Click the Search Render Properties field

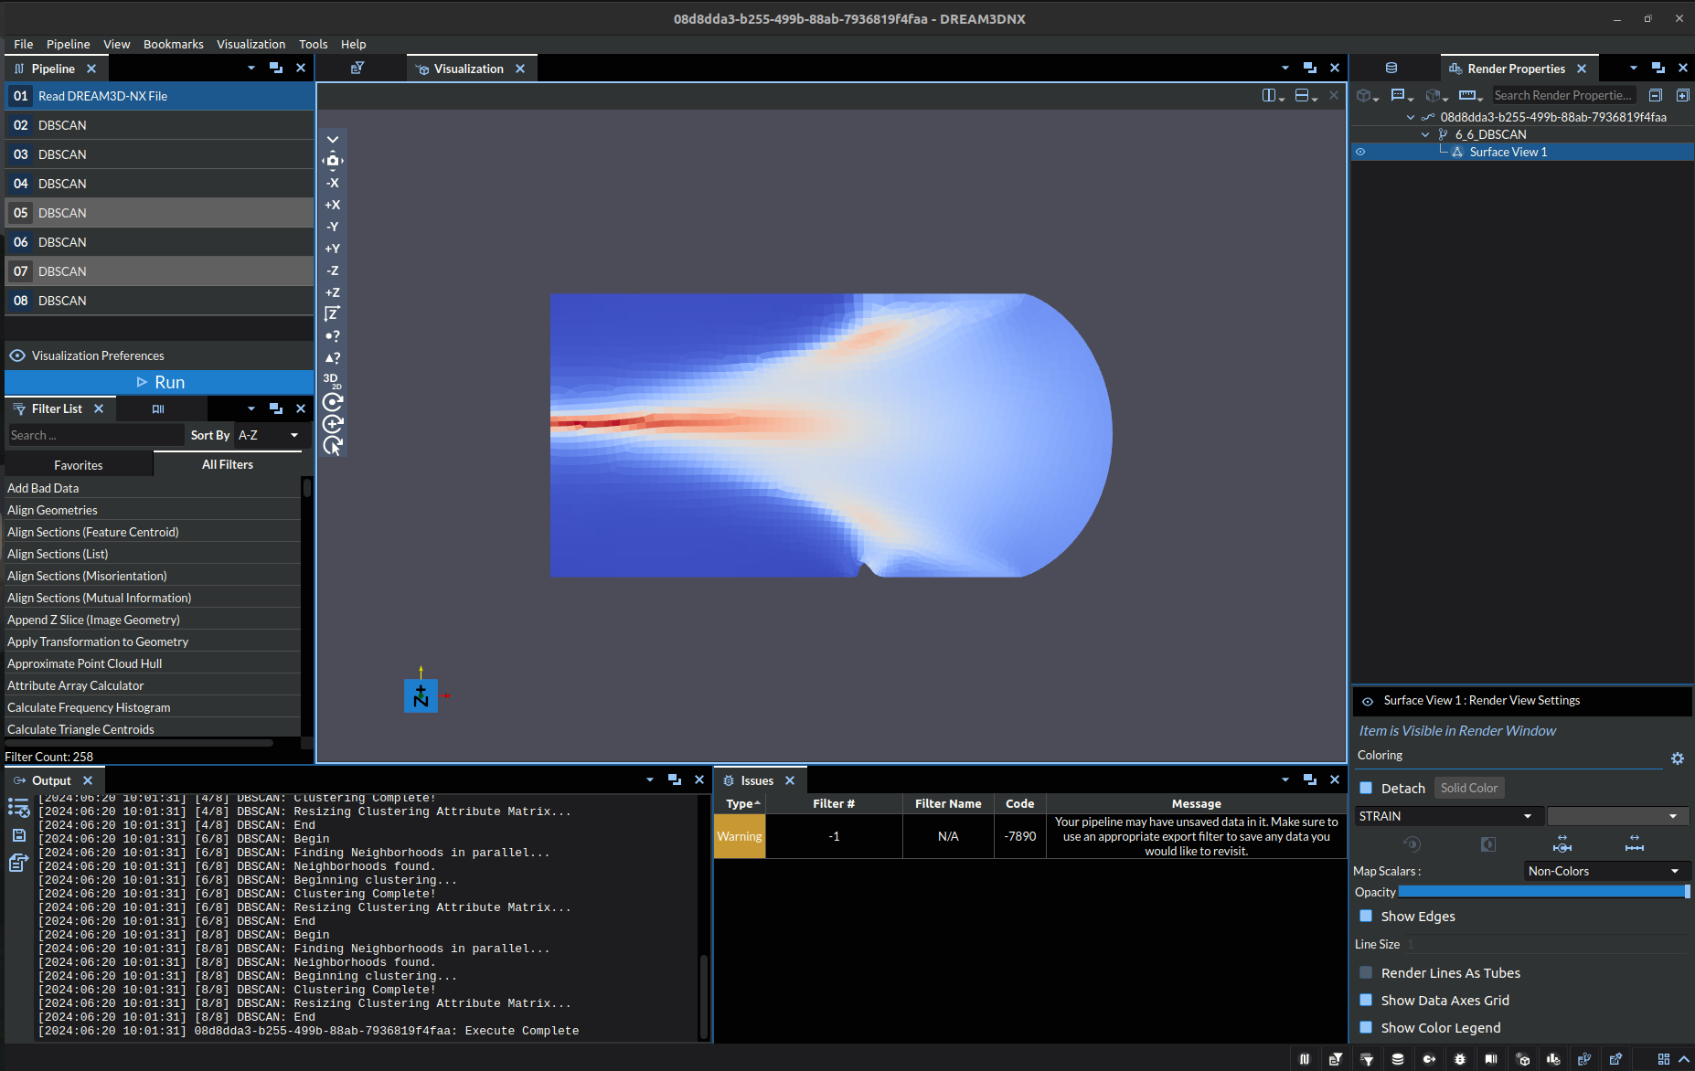click(1563, 95)
